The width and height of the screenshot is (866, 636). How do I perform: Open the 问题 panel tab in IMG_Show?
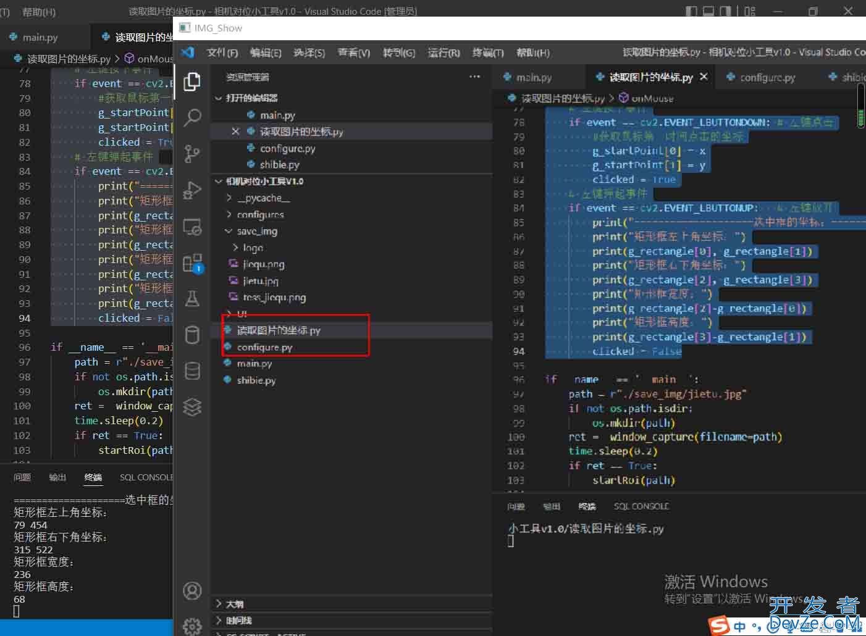pos(516,506)
